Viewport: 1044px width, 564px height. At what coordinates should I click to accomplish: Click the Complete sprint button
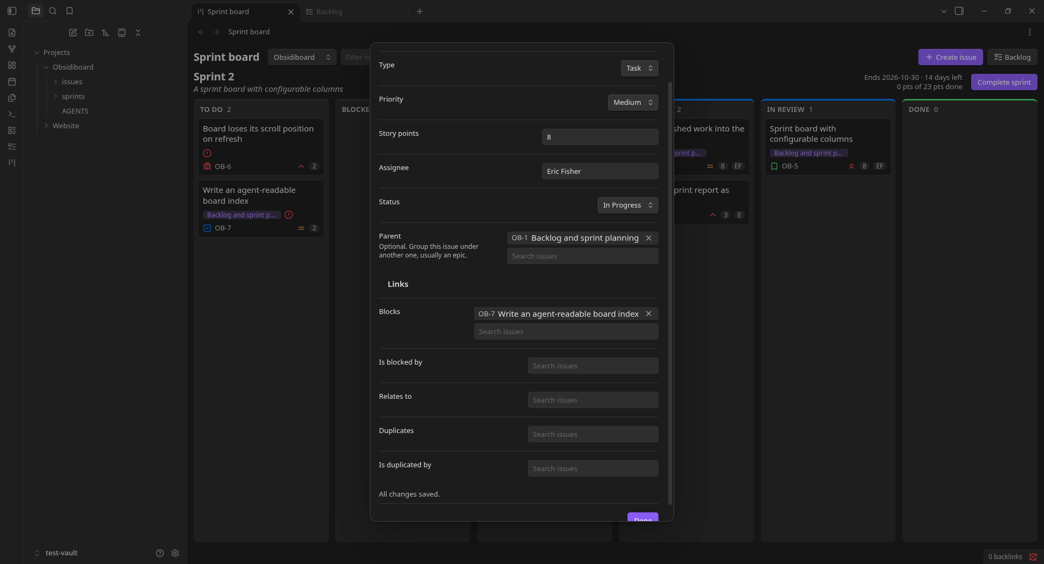(x=1004, y=82)
